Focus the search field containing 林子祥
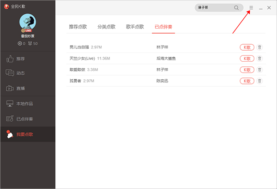Image resolution: width=277 pixels, height=189 pixels. pos(215,8)
